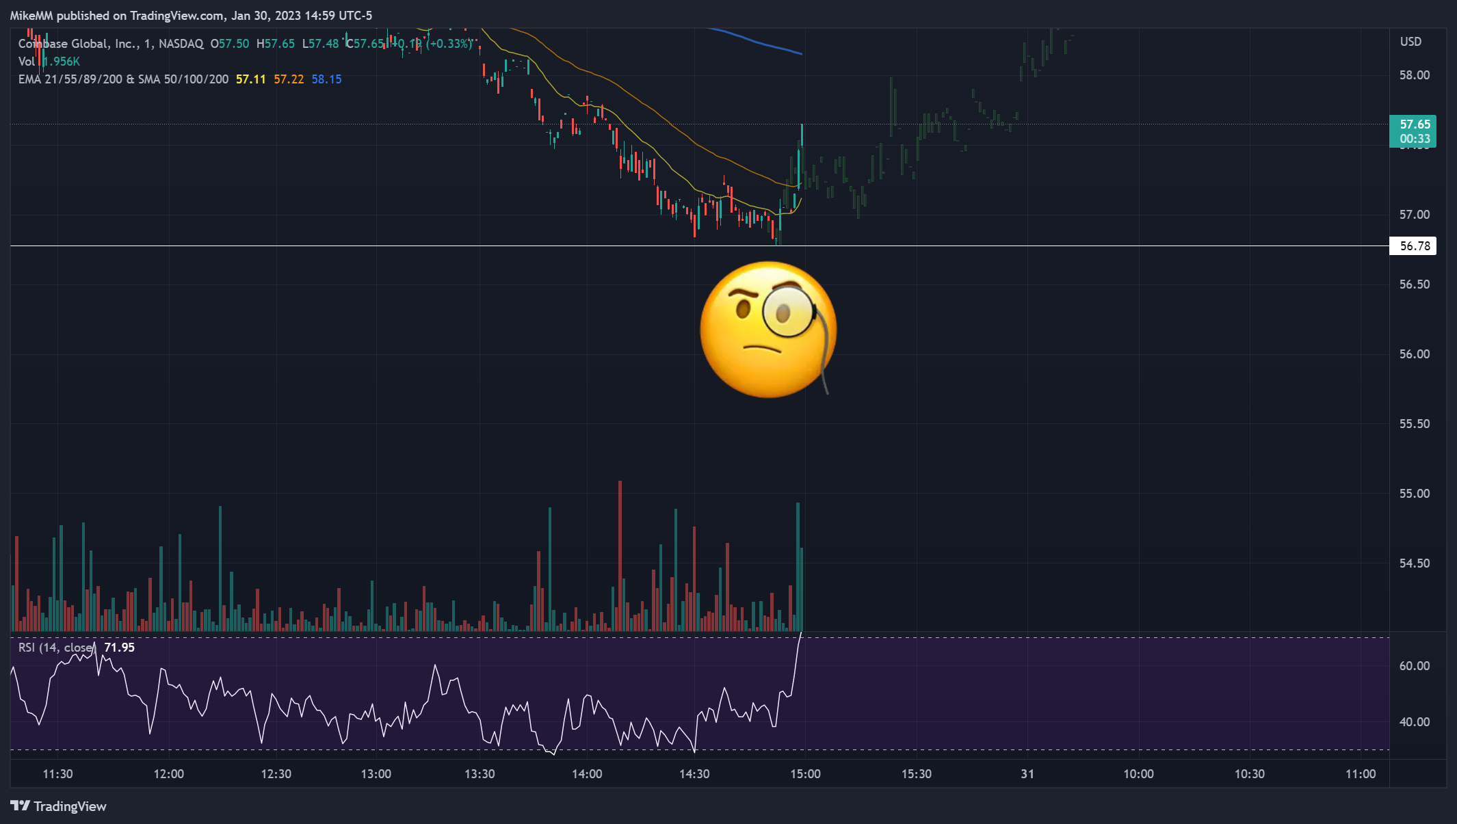The height and width of the screenshot is (824, 1457).
Task: Click the RSI 60.00 axis label
Action: pos(1415,666)
